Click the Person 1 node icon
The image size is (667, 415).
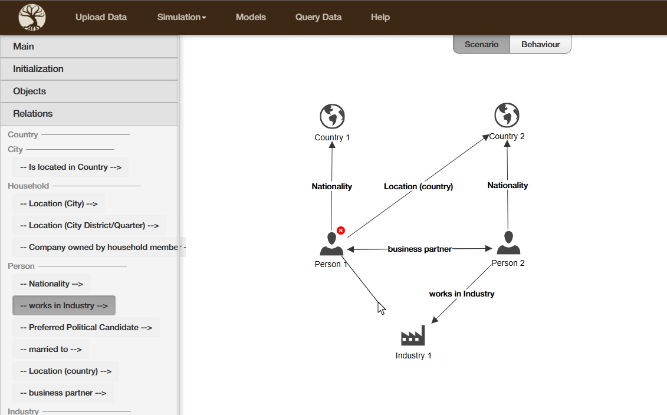coord(331,244)
